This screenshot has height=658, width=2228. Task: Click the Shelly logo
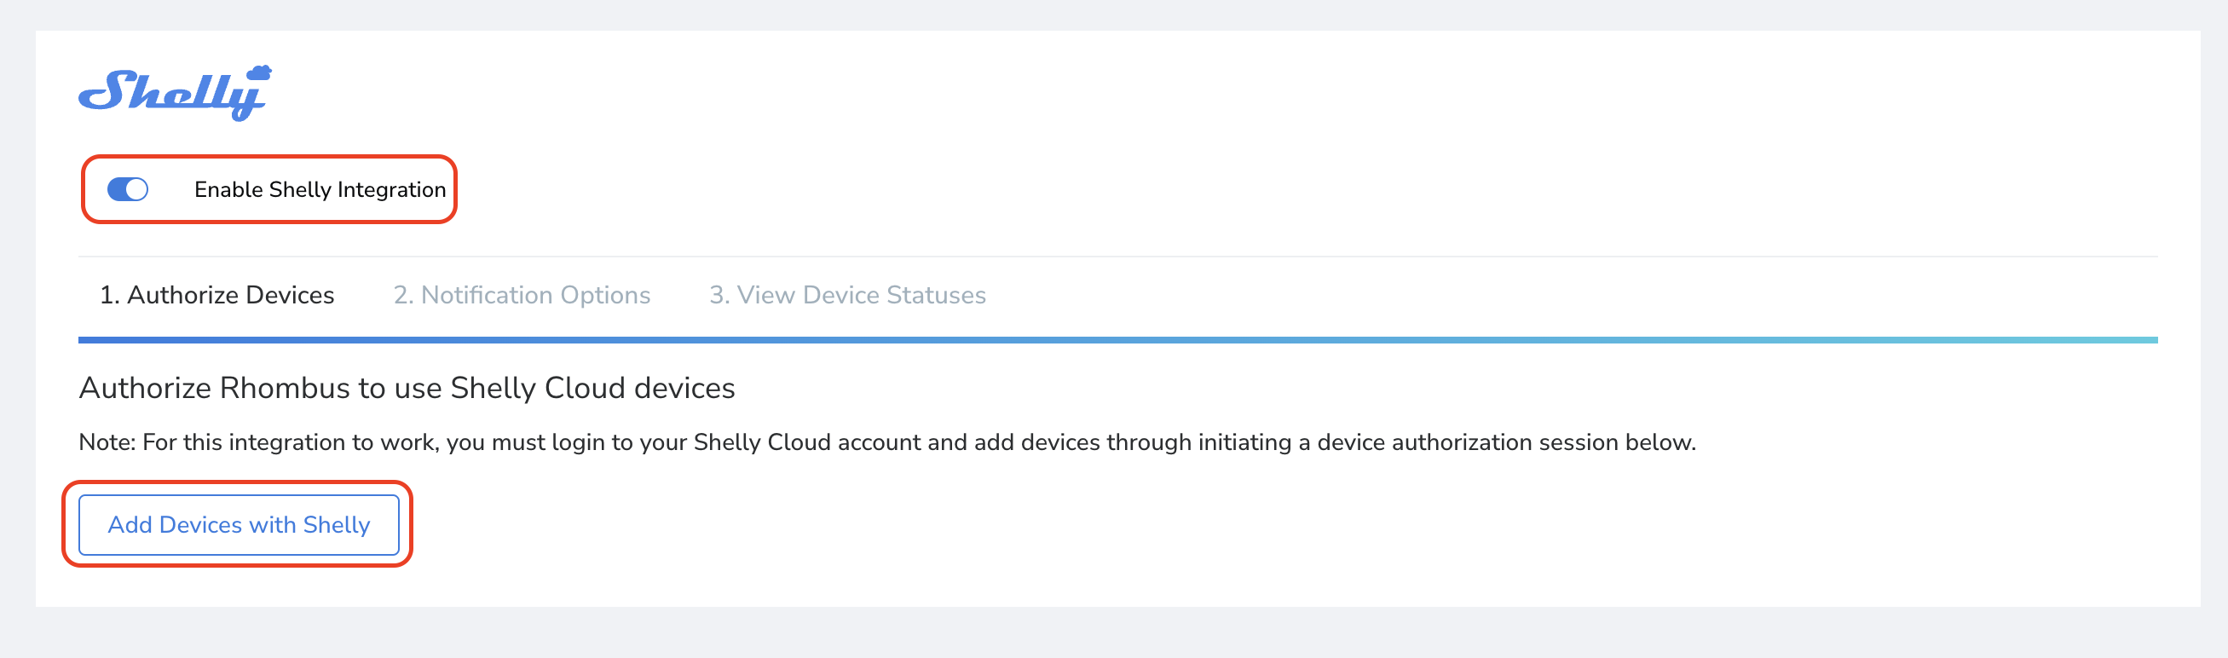point(175,93)
